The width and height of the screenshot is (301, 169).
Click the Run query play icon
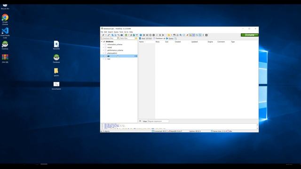[x=163, y=35]
